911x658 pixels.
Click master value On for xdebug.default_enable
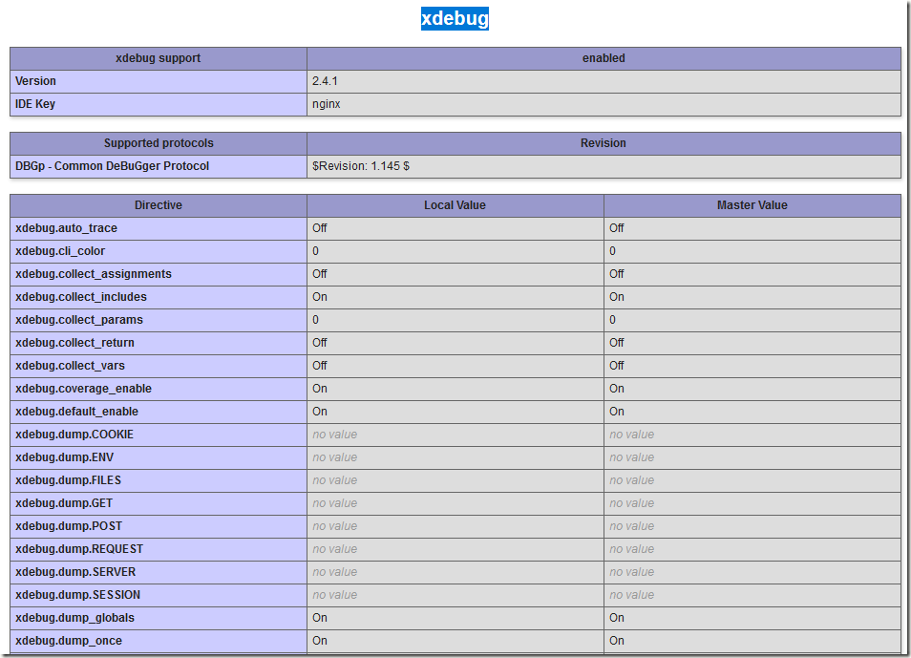tap(617, 412)
